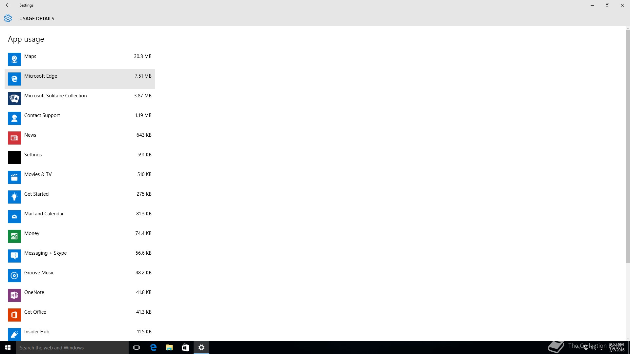Click the 56.6 KB usage value
Viewport: 630px width, 354px height.
click(143, 253)
